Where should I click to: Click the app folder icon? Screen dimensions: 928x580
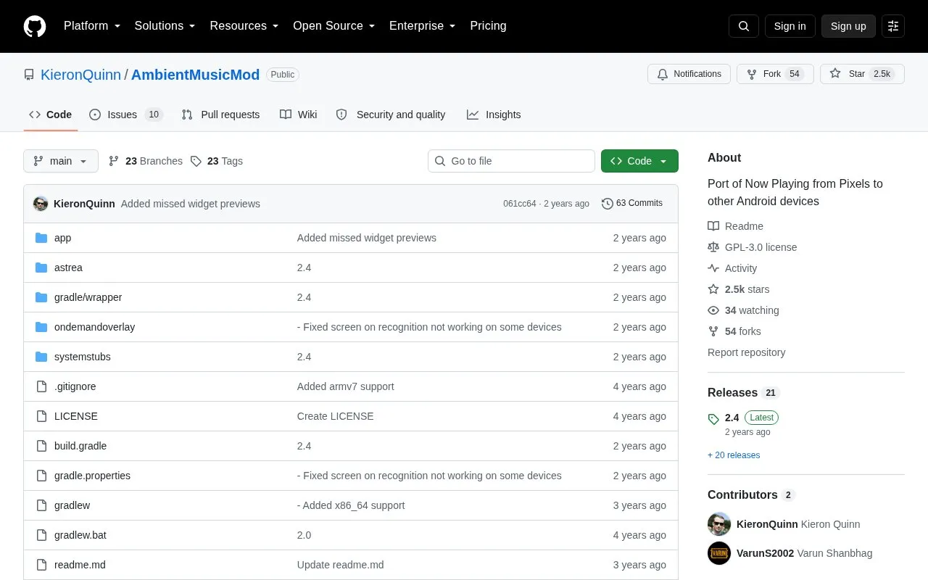[x=41, y=238]
